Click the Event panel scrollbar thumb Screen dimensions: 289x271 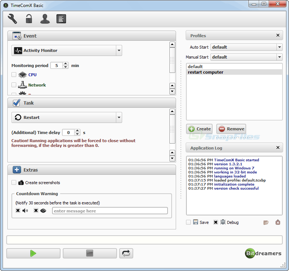[172, 60]
